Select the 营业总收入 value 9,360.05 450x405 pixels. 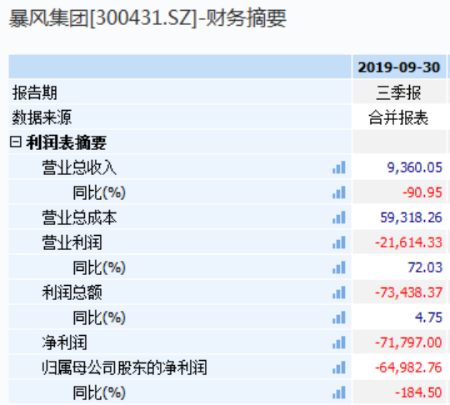(415, 167)
